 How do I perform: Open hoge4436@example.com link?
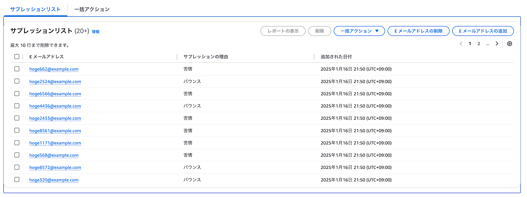point(55,106)
